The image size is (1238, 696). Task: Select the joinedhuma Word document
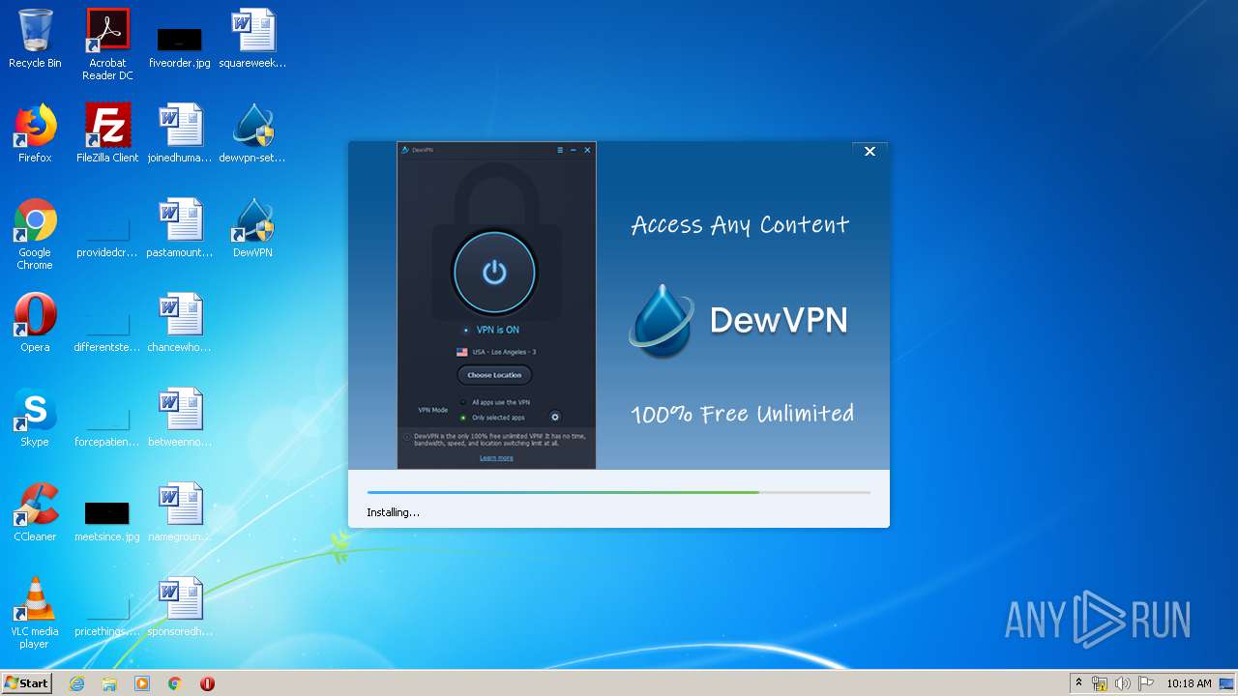click(x=180, y=133)
